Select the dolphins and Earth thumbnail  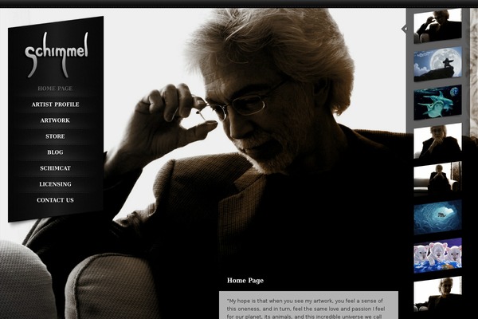click(437, 103)
